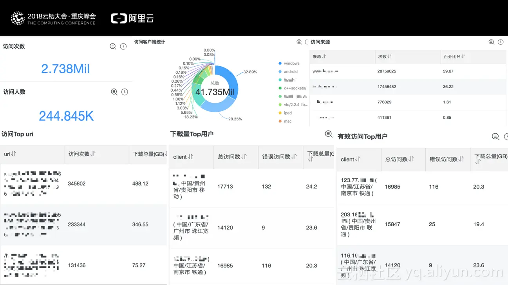The height and width of the screenshot is (285, 508).
Task: Select the 15847 total visits cell
Action: coord(392,225)
